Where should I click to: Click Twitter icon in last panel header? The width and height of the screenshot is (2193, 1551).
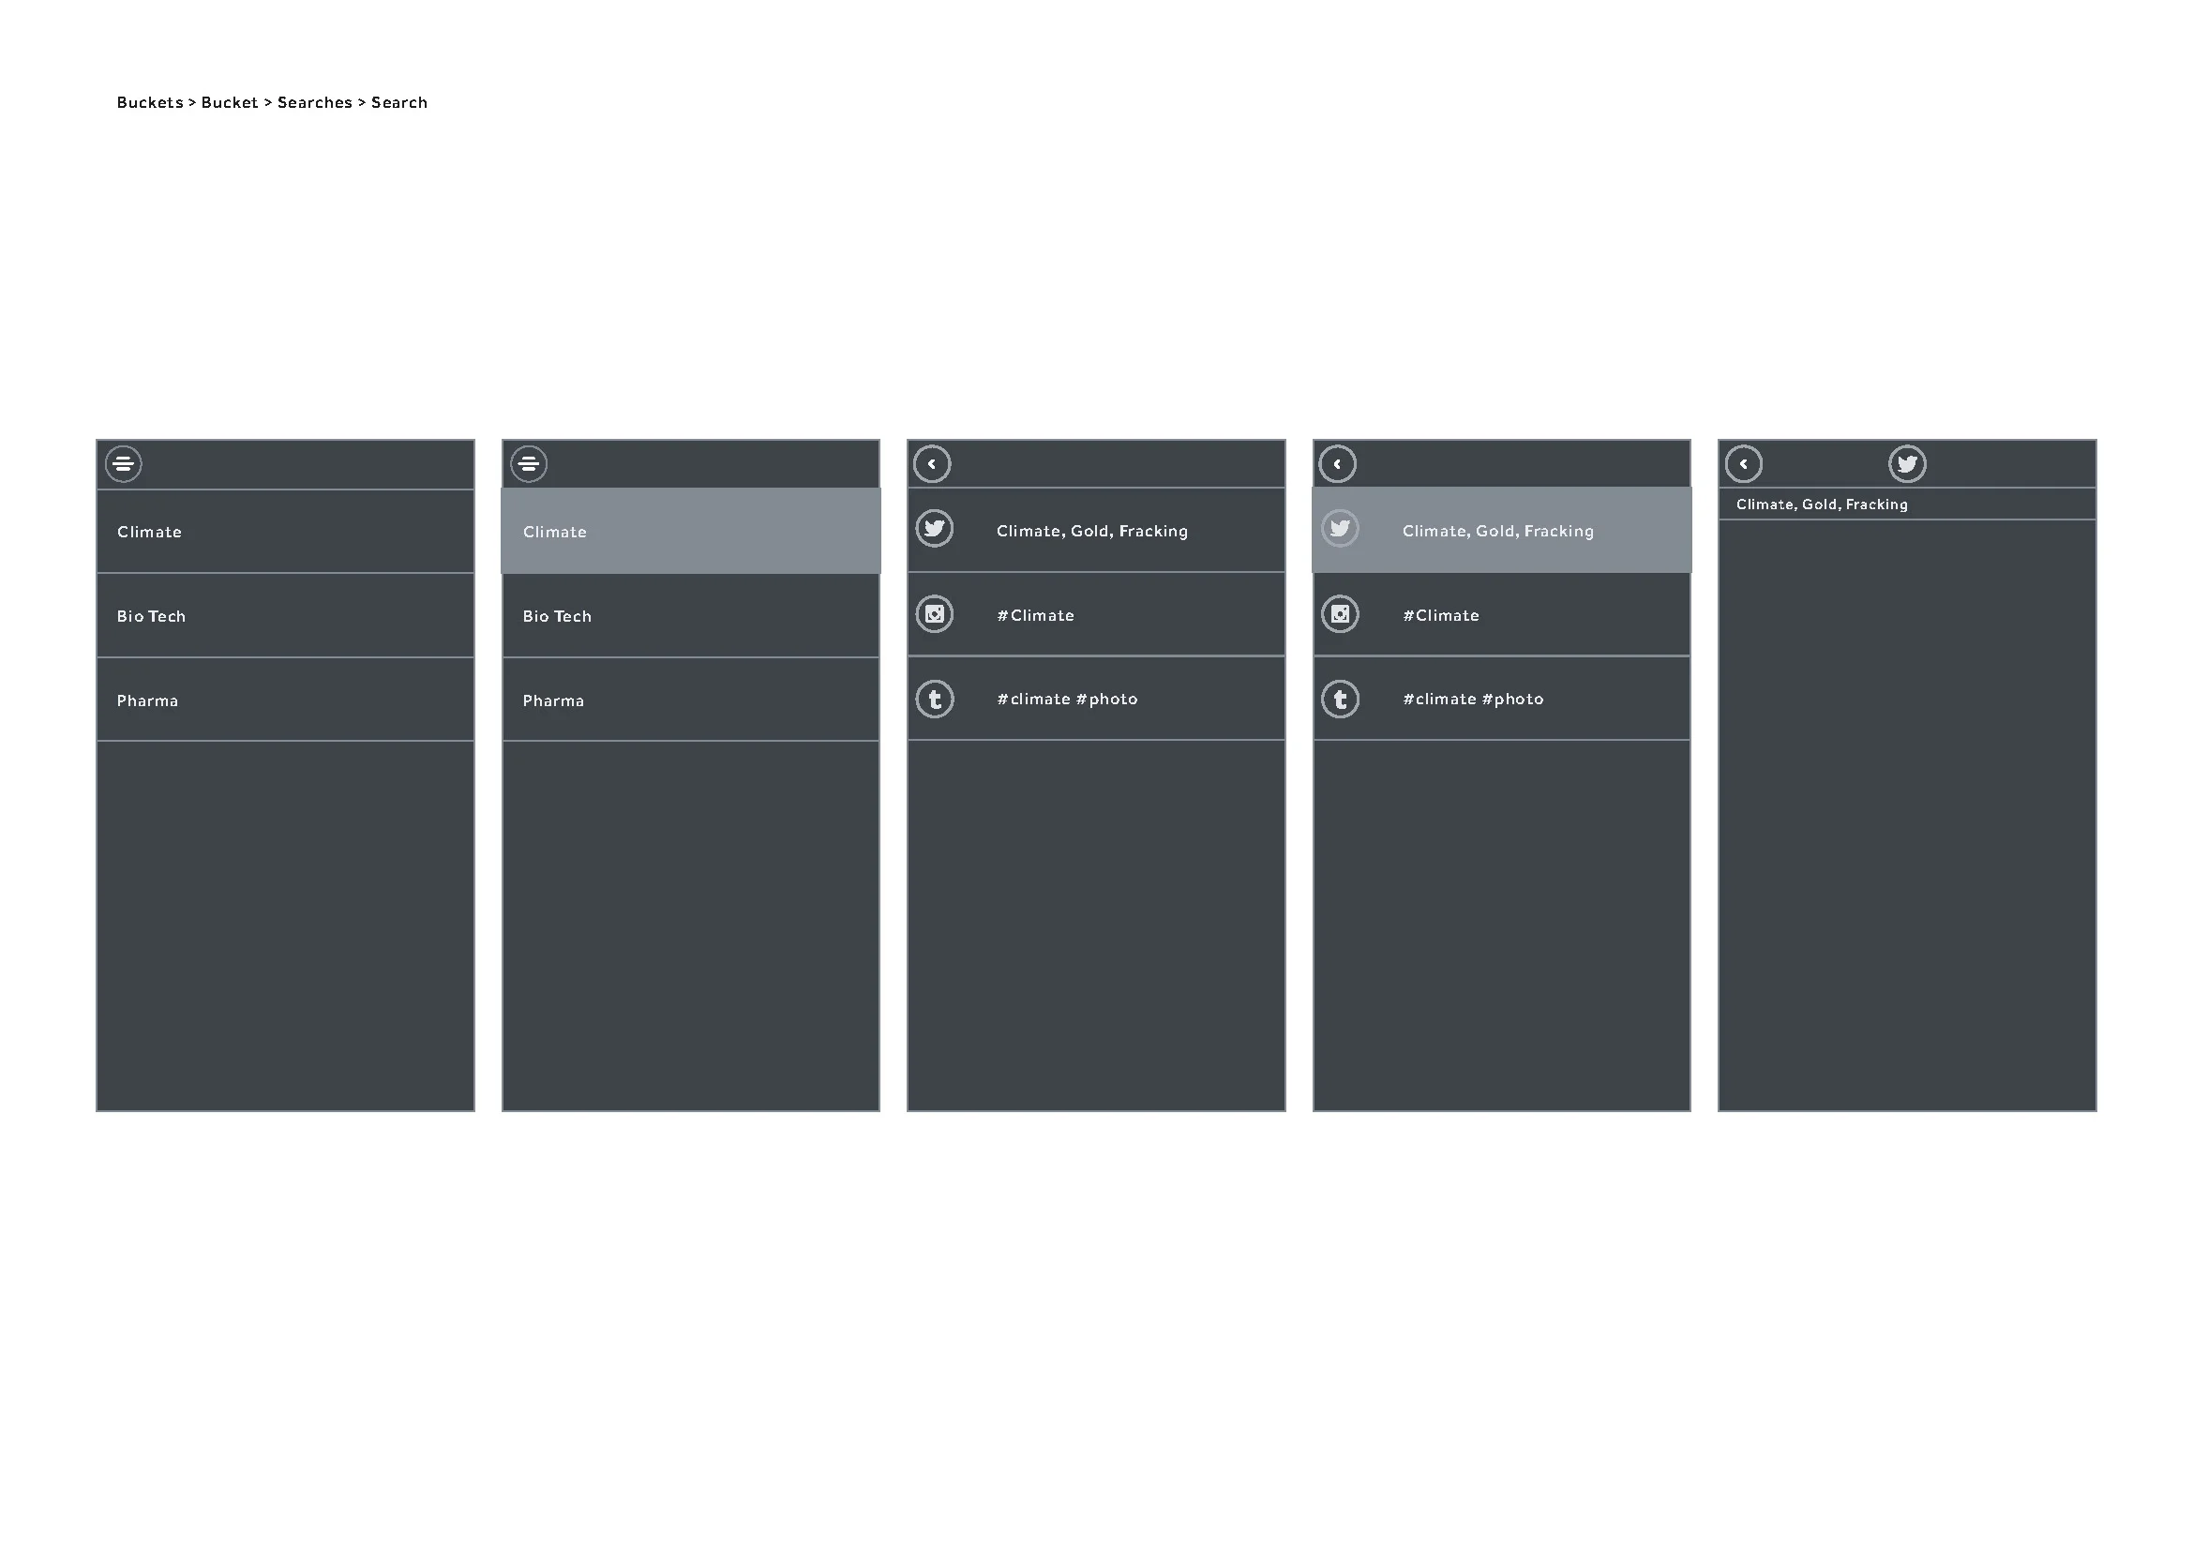[x=1907, y=464]
